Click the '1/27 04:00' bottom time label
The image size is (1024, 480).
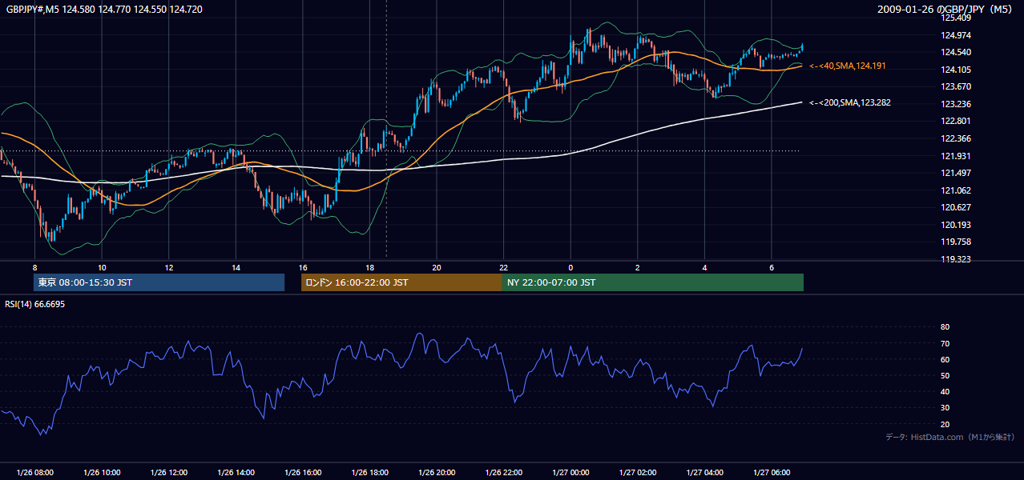tap(704, 473)
